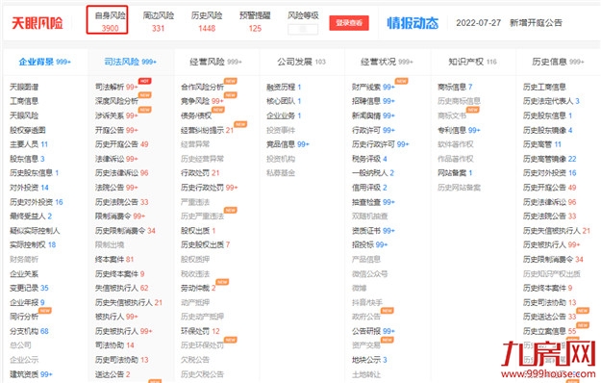Open 历史股权出质 7
This screenshot has height=383, width=601.
[205, 245]
